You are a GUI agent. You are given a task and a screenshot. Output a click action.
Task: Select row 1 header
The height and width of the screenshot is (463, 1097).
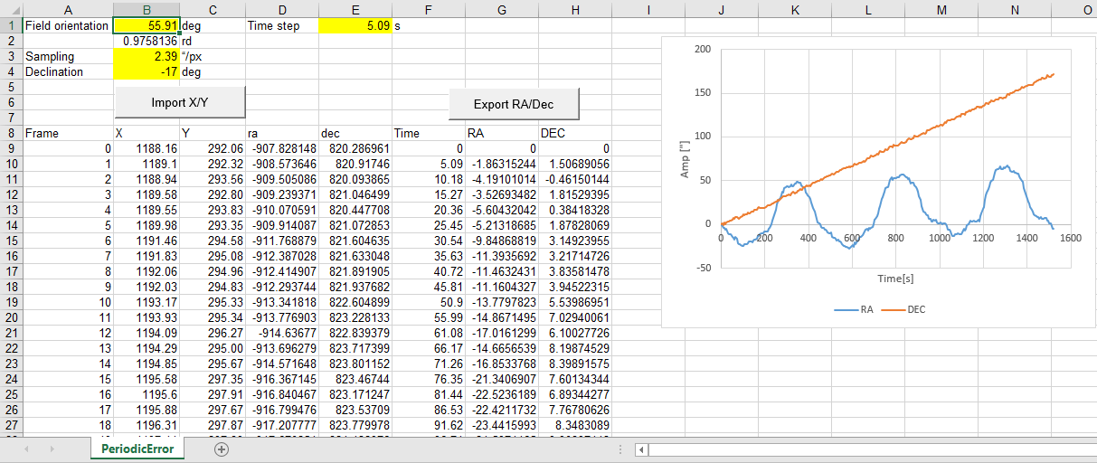pos(11,26)
